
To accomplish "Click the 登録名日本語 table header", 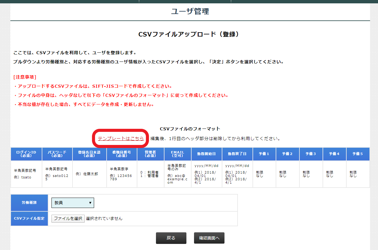I will [89, 154].
